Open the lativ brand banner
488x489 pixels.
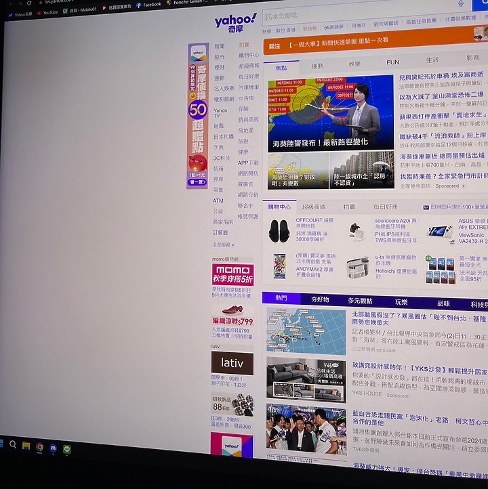[232, 363]
